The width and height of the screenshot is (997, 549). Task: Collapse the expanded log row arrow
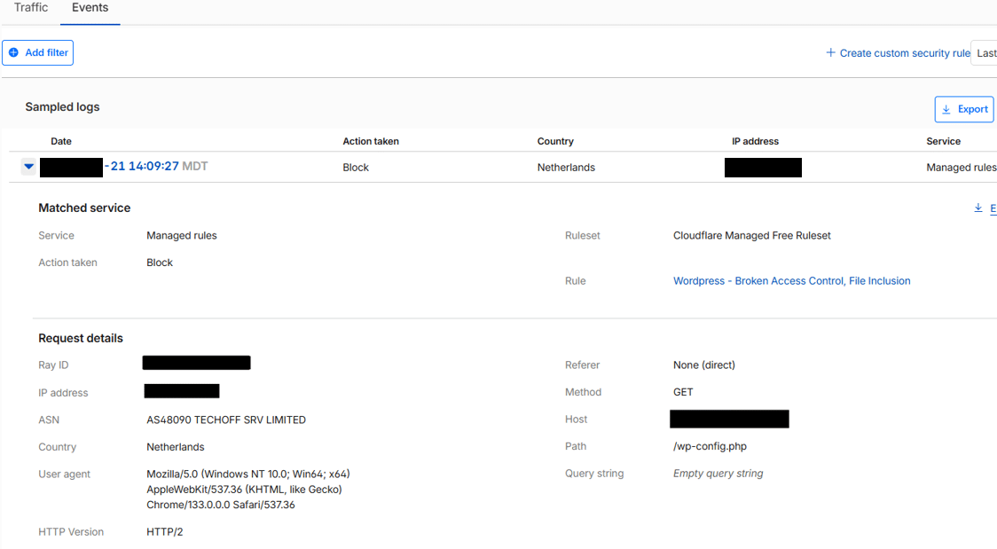28,167
